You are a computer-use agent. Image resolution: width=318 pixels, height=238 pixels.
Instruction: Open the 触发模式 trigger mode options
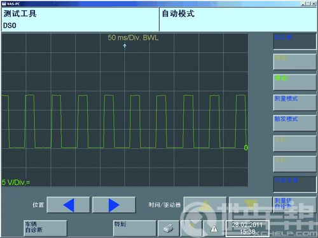294,123
